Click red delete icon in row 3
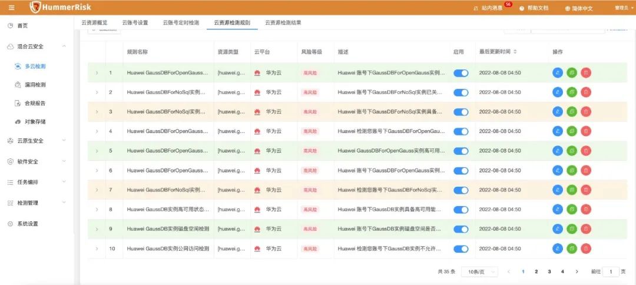This screenshot has height=285, width=636. [x=586, y=111]
